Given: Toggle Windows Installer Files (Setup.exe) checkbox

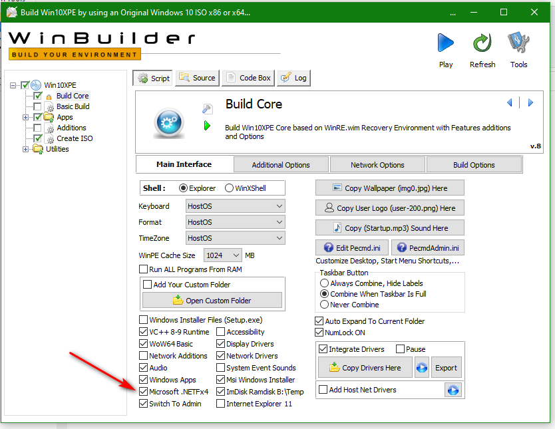Looking at the screenshot, I should (x=143, y=320).
